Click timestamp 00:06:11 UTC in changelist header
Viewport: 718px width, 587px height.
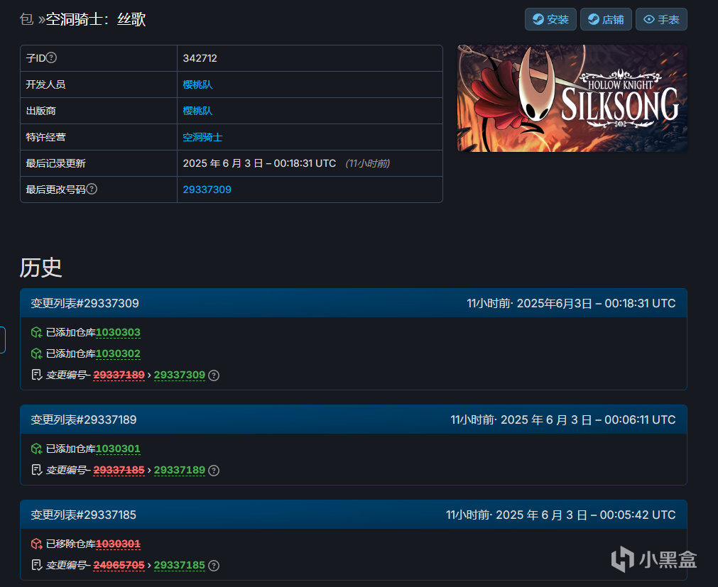pos(640,419)
